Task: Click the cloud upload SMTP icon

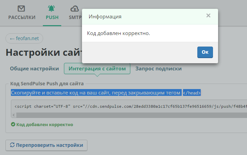Action: point(75,8)
